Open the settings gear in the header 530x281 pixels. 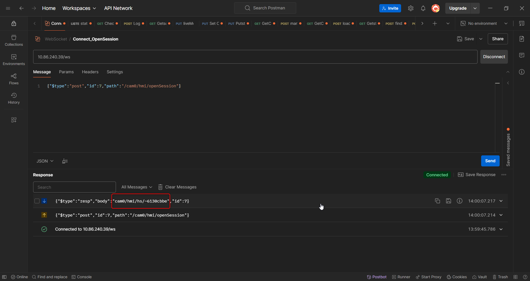tap(410, 8)
